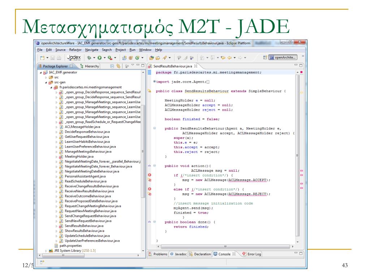Open the File menu
The width and height of the screenshot is (370, 277).
[40, 50]
